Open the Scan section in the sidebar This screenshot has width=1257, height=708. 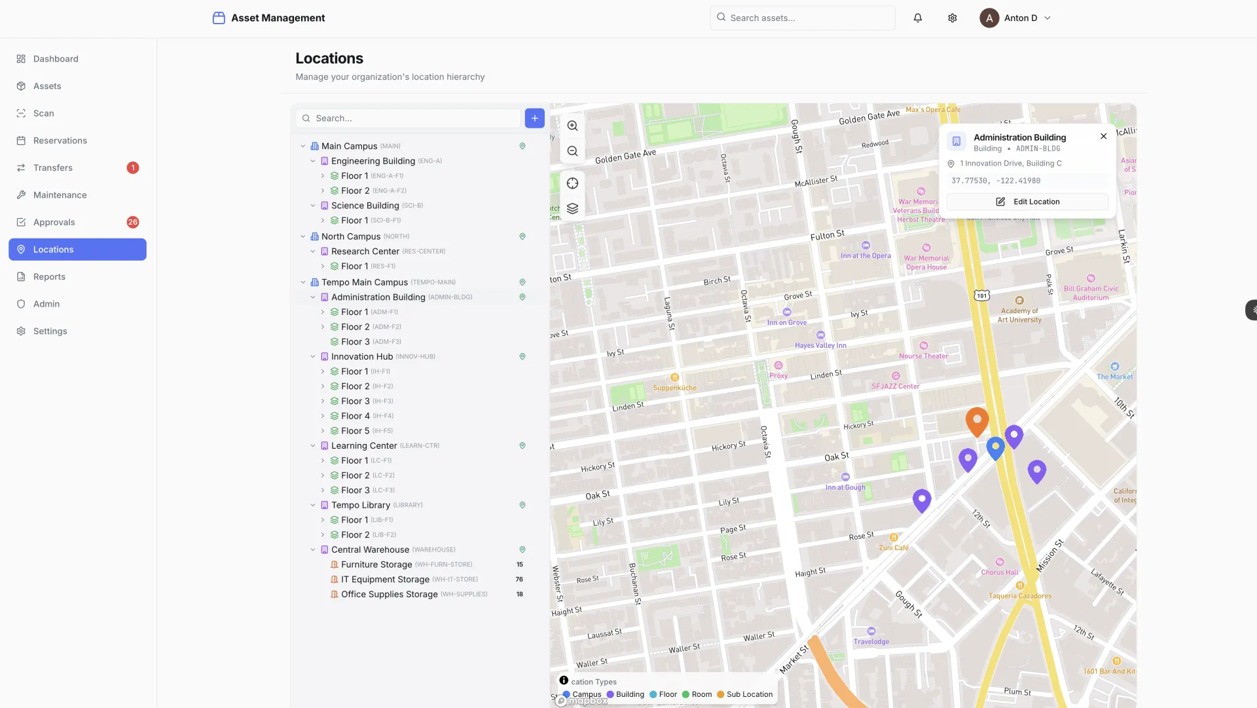(x=44, y=113)
